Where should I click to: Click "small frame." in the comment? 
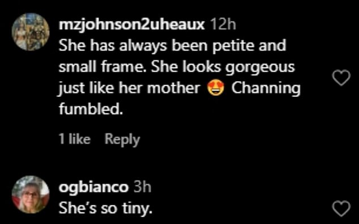click(103, 67)
